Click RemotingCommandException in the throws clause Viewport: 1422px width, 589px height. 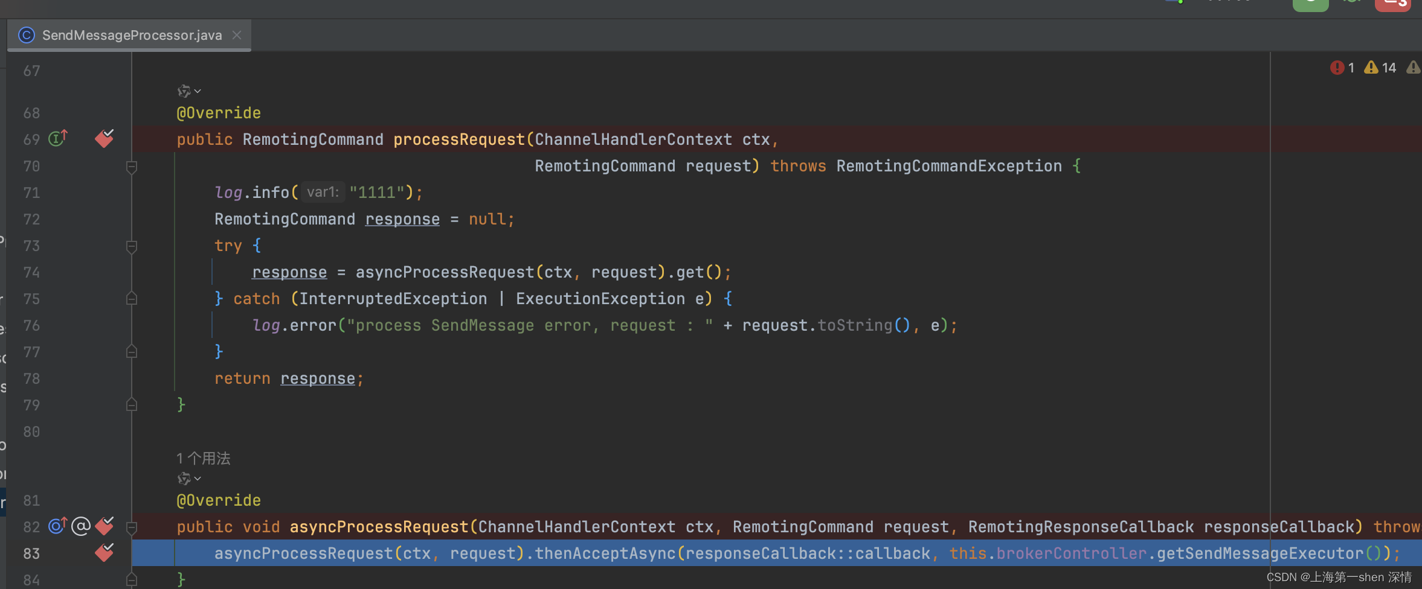pyautogui.click(x=949, y=166)
